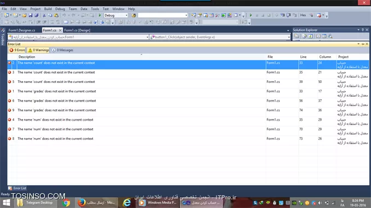The image size is (371, 208).
Task: Click View Class Diagram icon in Solution Explorer
Action: (x=331, y=36)
